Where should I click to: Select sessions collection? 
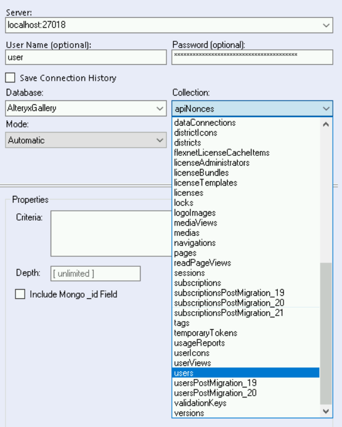coord(246,273)
